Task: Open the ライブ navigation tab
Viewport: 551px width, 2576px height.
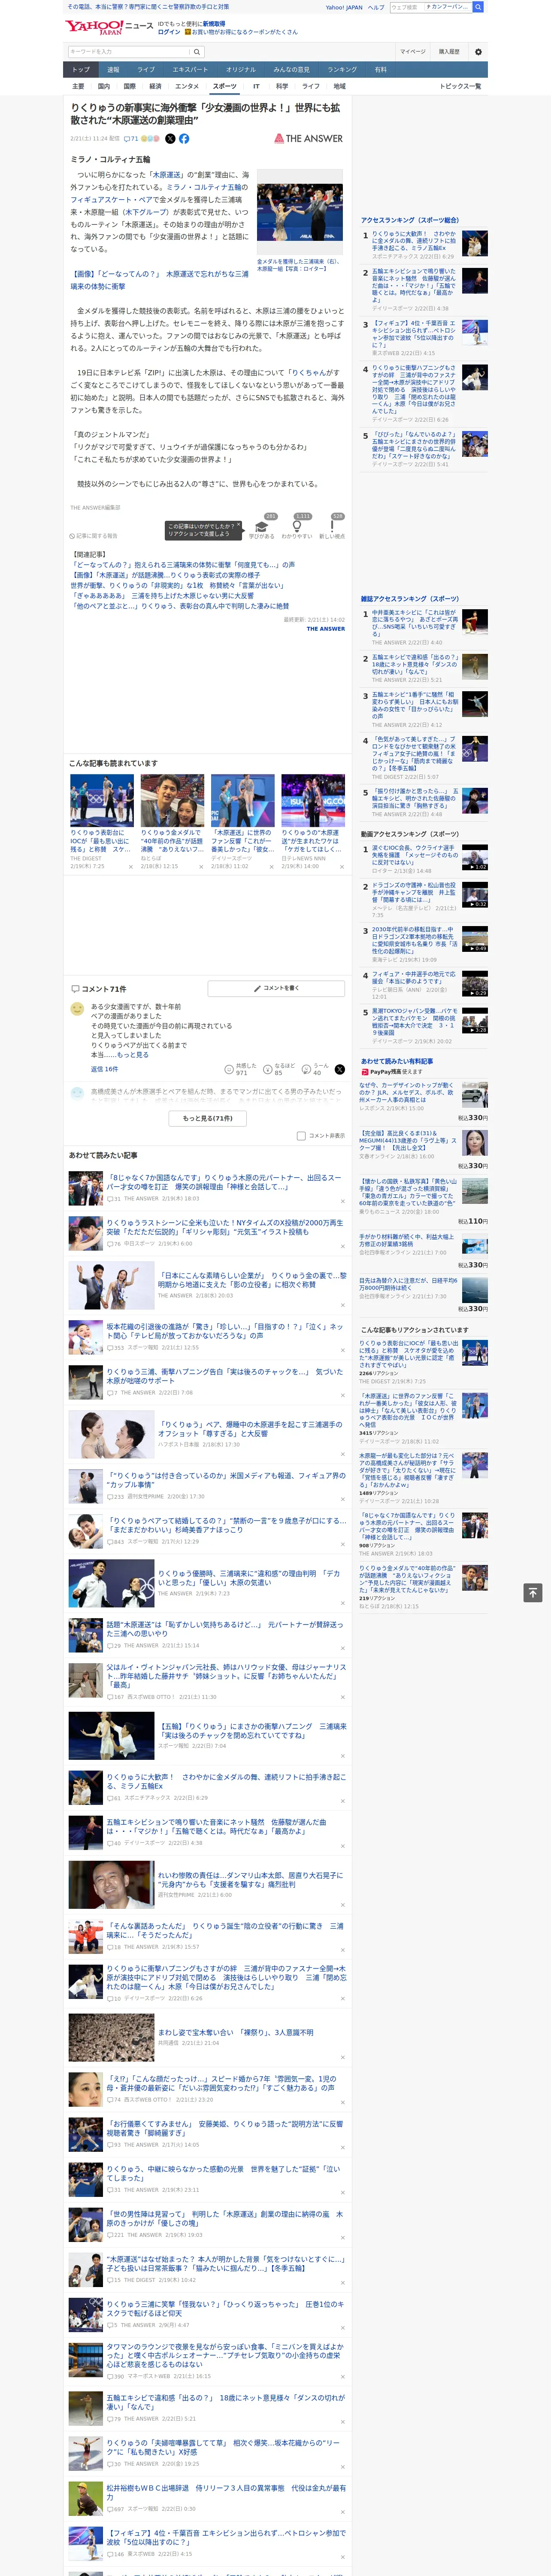Action: (x=146, y=70)
